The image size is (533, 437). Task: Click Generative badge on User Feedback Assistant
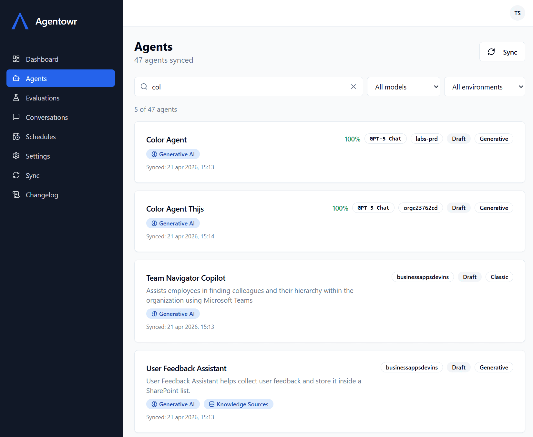[x=494, y=367]
